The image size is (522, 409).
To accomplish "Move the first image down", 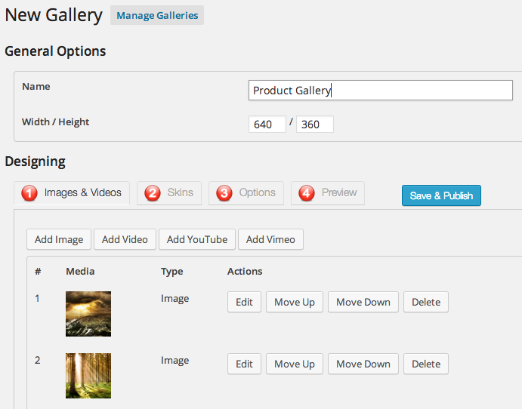I will tap(363, 302).
